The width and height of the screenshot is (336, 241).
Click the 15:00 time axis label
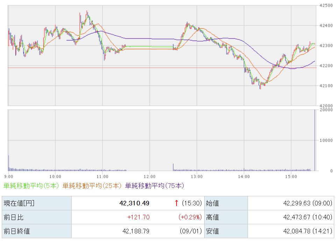(x=291, y=177)
